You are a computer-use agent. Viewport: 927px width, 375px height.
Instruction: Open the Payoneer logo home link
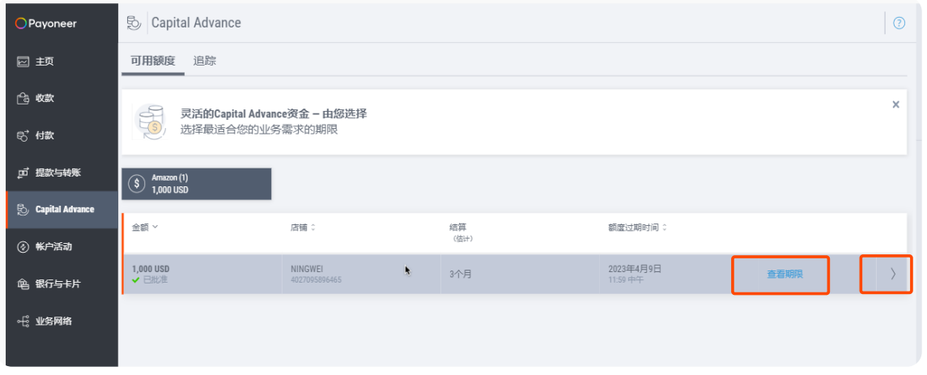(x=46, y=23)
